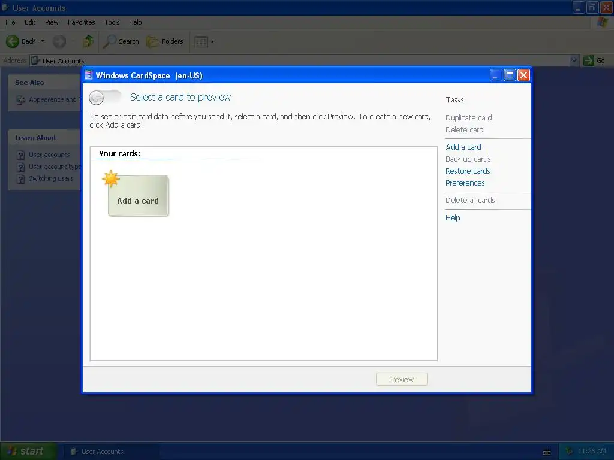Click the keyboard icon in system tray
Viewport: 614px width, 460px height.
tap(547, 453)
